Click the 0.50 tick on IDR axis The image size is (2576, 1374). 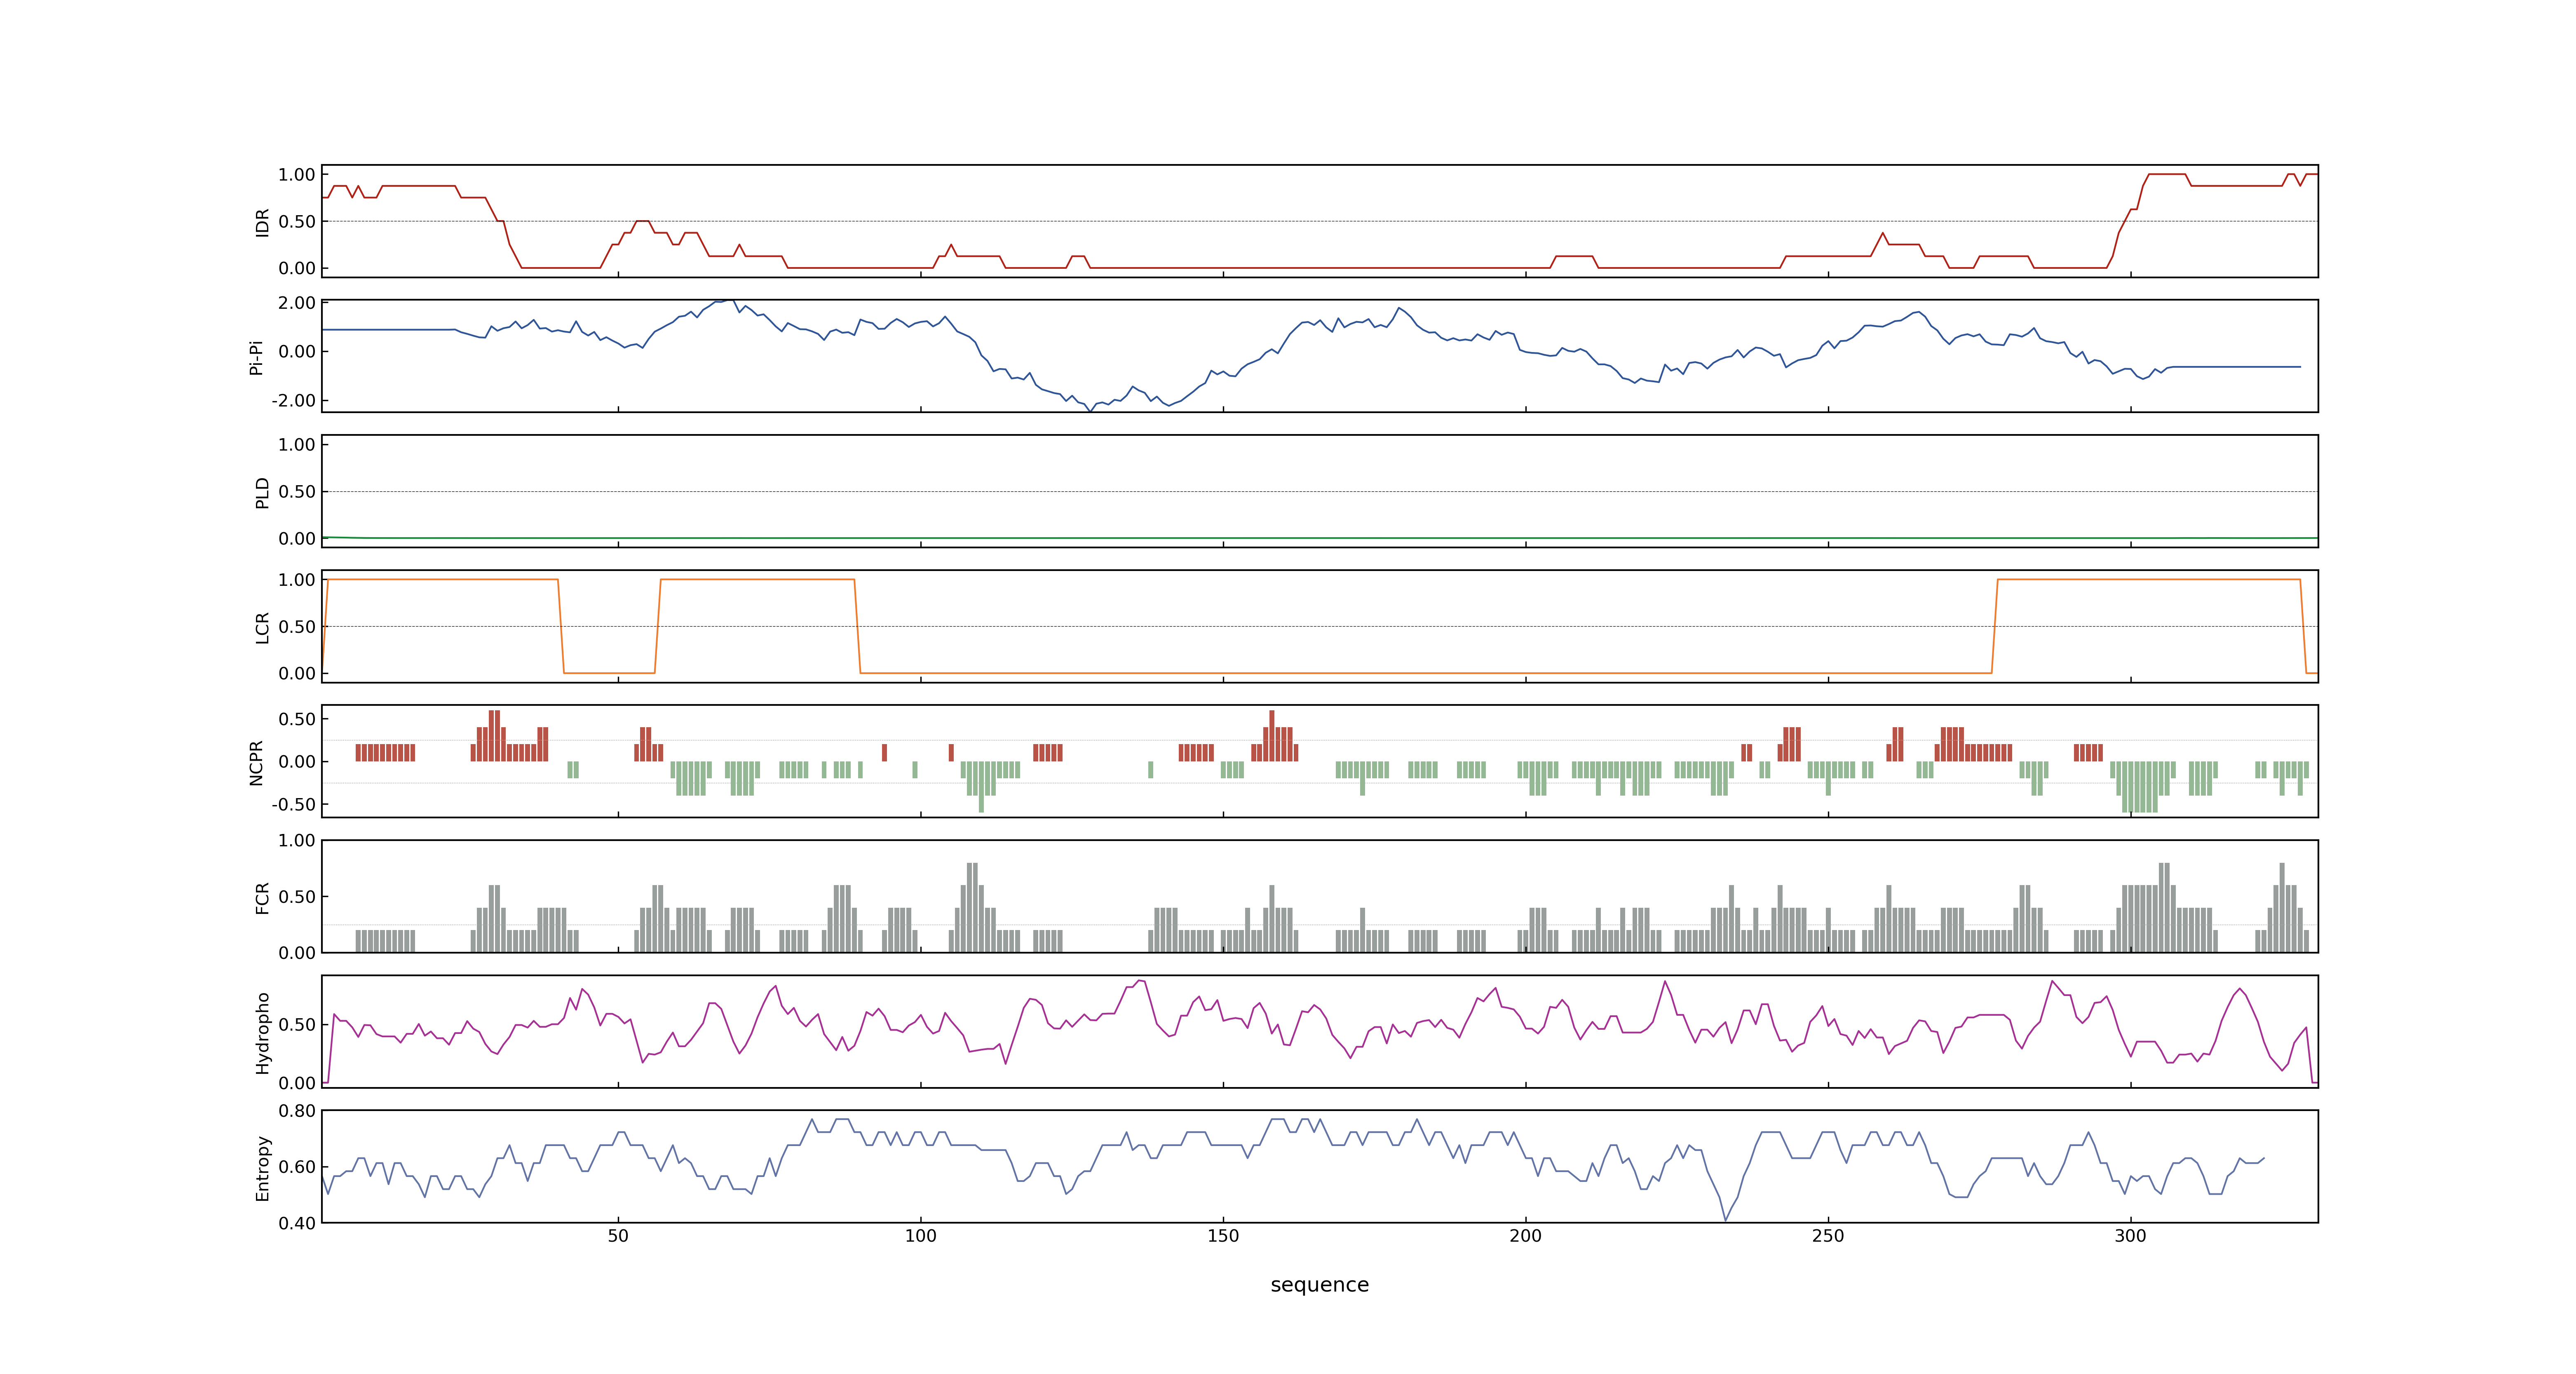[297, 222]
